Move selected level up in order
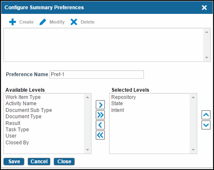This screenshot has width=214, height=170. (x=206, y=115)
